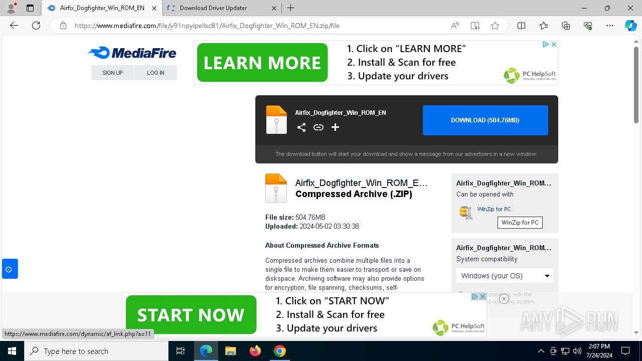Viewport: 642px width, 361px height.
Task: Close the bottom ad with the X circle
Action: [504, 299]
